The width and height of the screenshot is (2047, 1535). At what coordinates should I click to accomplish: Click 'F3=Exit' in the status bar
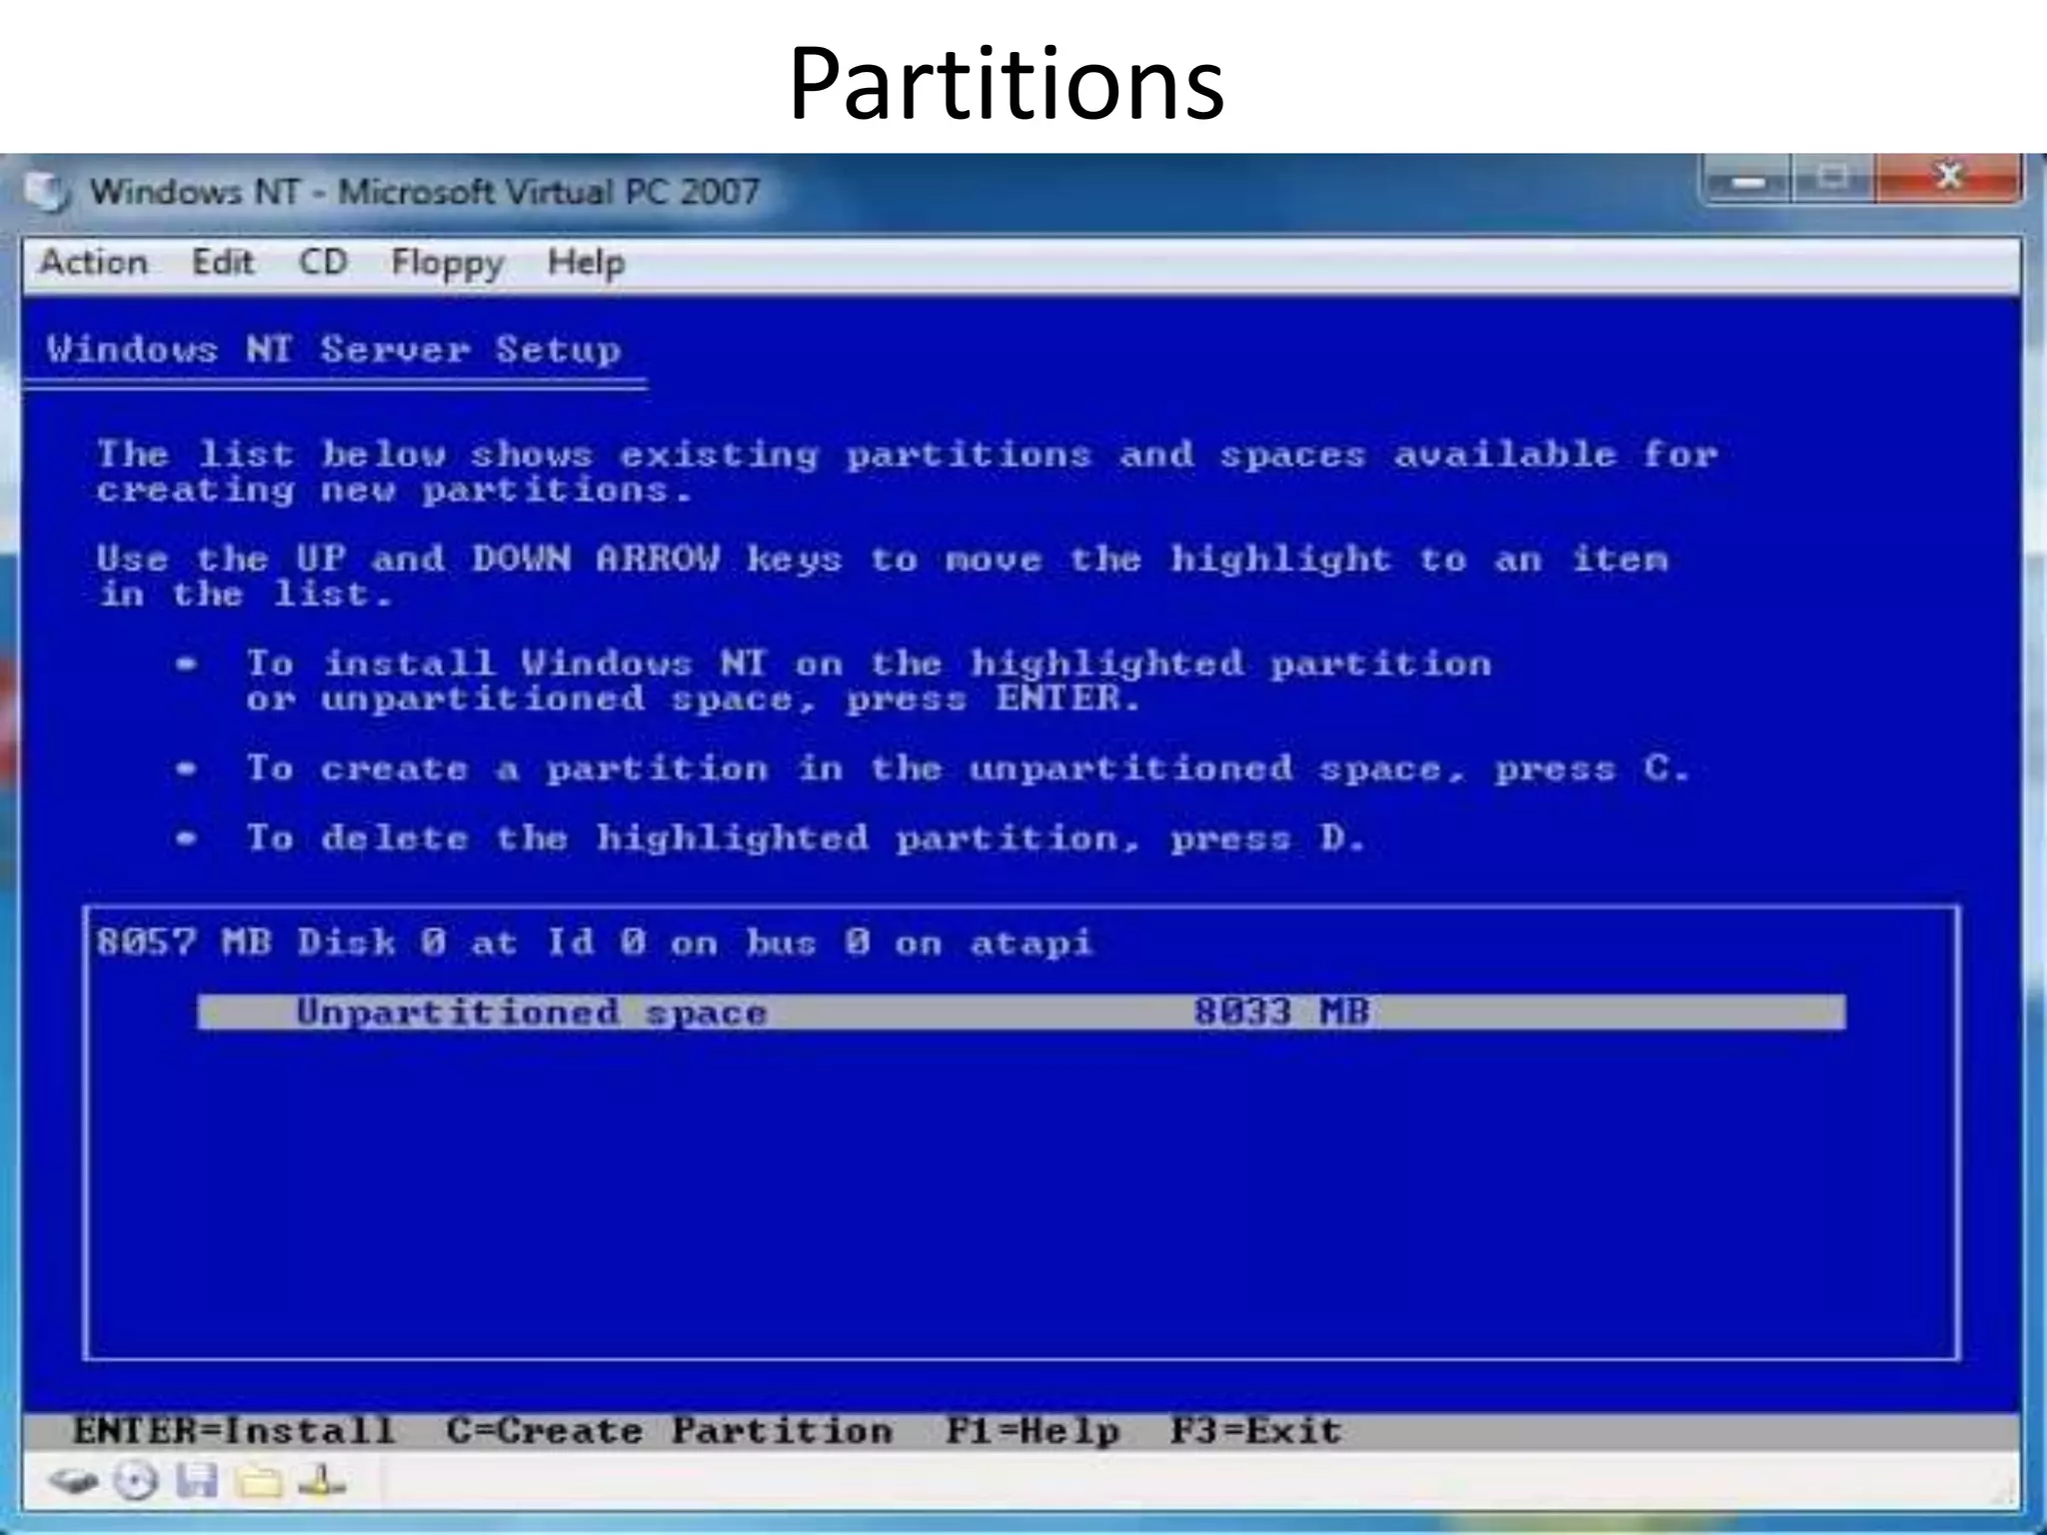(x=1256, y=1430)
